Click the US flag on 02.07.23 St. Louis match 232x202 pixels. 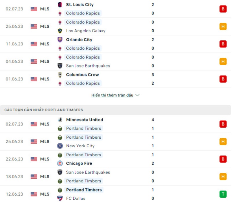point(34,9)
